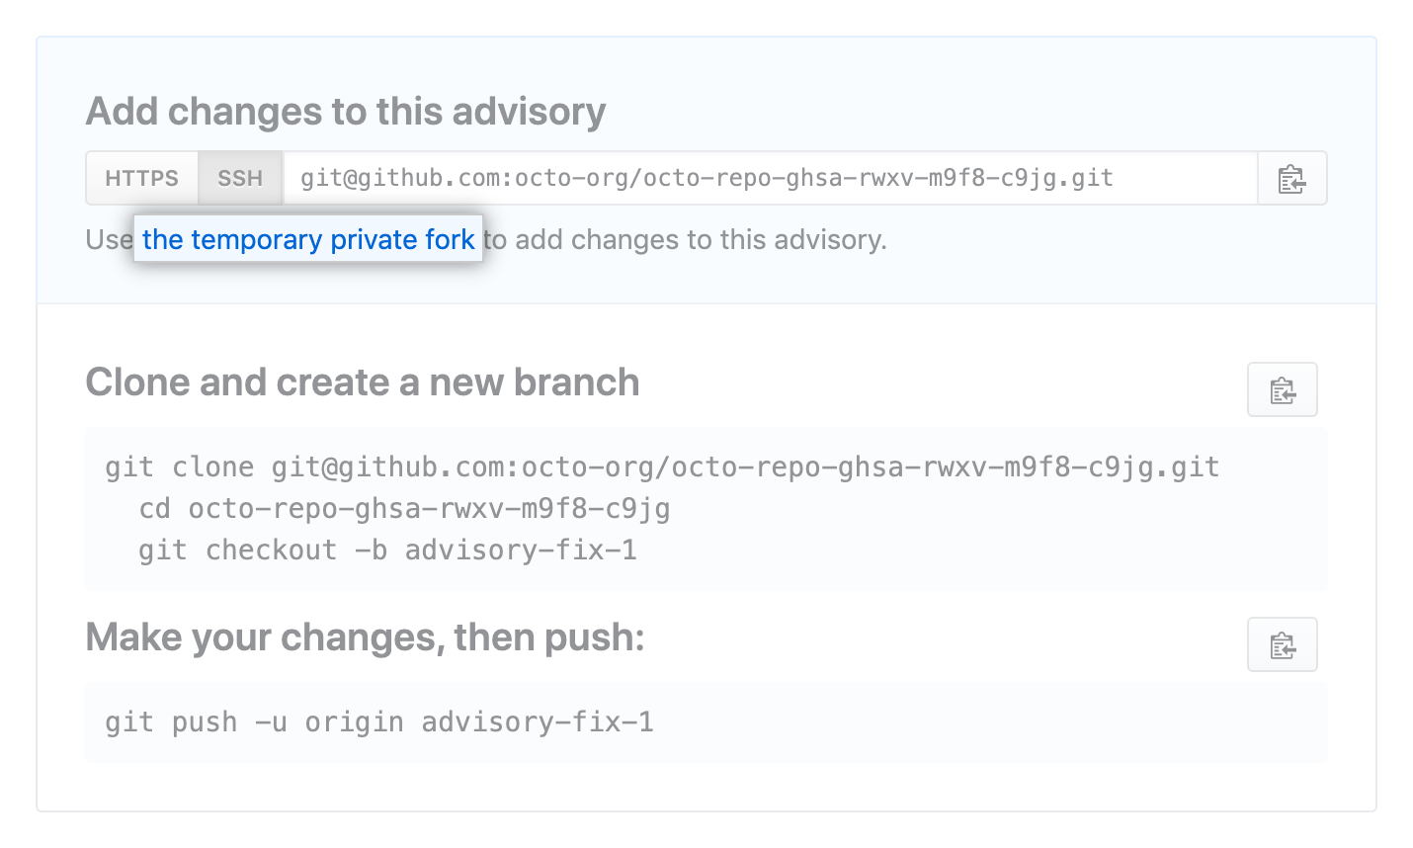1413x848 pixels.
Task: Open the temporary private fork link
Action: pyautogui.click(x=308, y=239)
